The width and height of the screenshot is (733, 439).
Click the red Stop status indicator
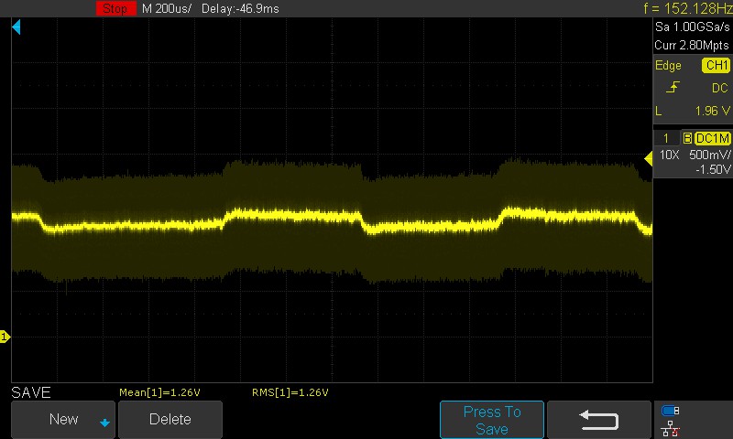(116, 8)
